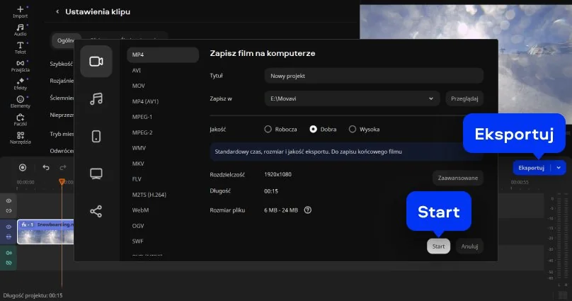
Task: Select the Tekst tool in sidebar
Action: pos(21,47)
